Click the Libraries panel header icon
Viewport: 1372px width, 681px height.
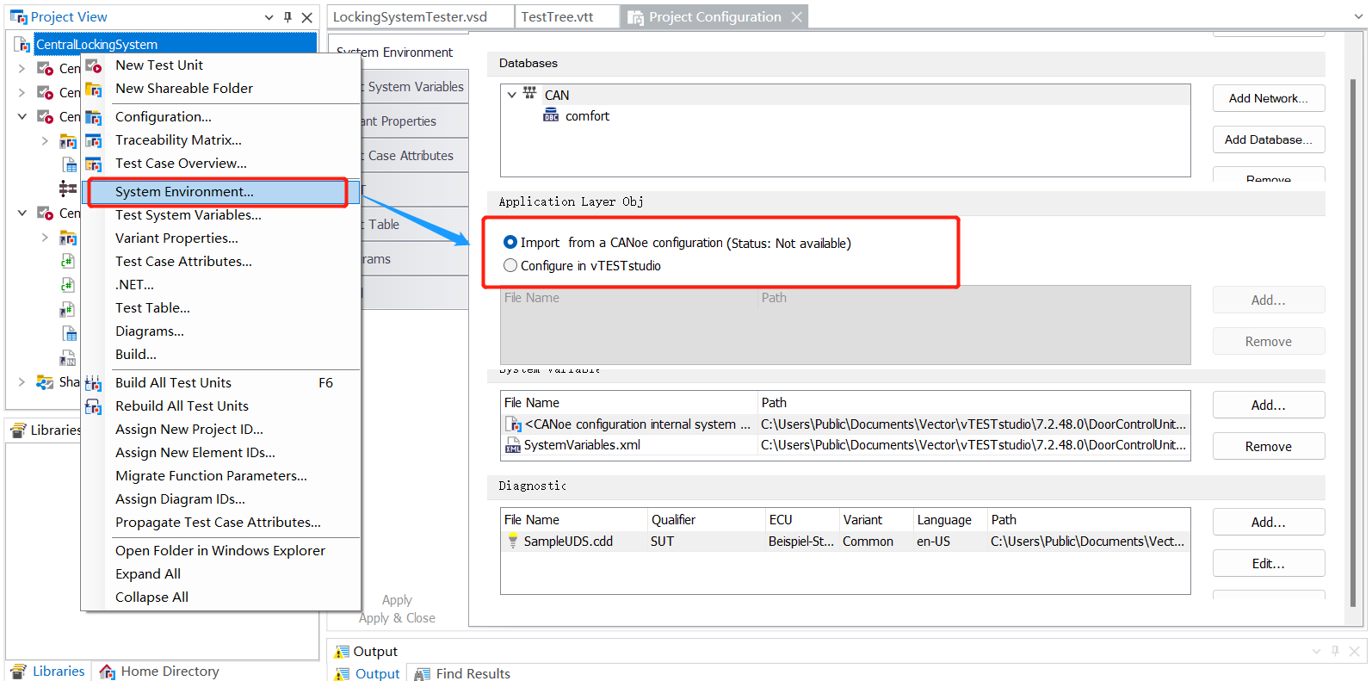[18, 430]
